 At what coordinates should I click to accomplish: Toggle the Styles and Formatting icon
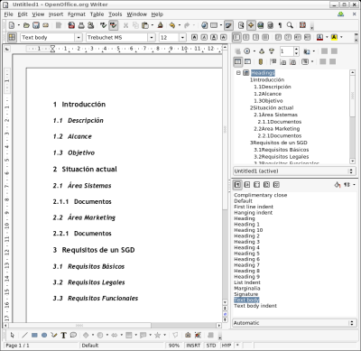click(x=12, y=37)
